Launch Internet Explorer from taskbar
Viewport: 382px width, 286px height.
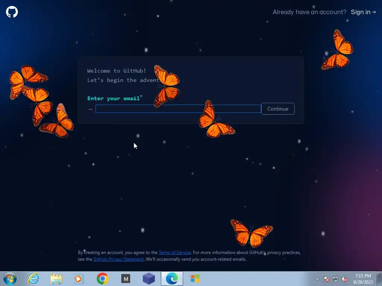click(x=33, y=279)
